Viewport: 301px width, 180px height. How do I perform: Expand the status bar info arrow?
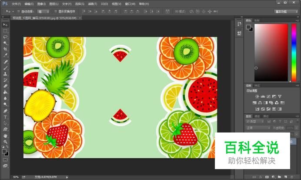67,177
